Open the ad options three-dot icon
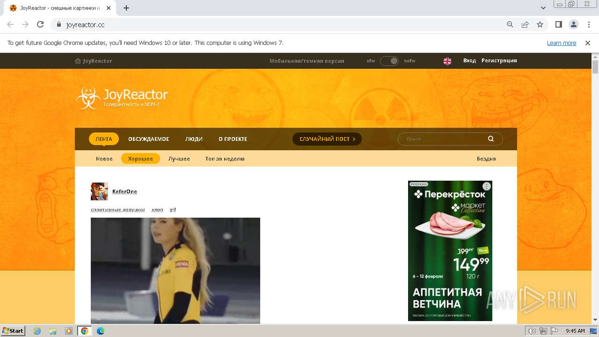The height and width of the screenshot is (337, 599). (487, 186)
